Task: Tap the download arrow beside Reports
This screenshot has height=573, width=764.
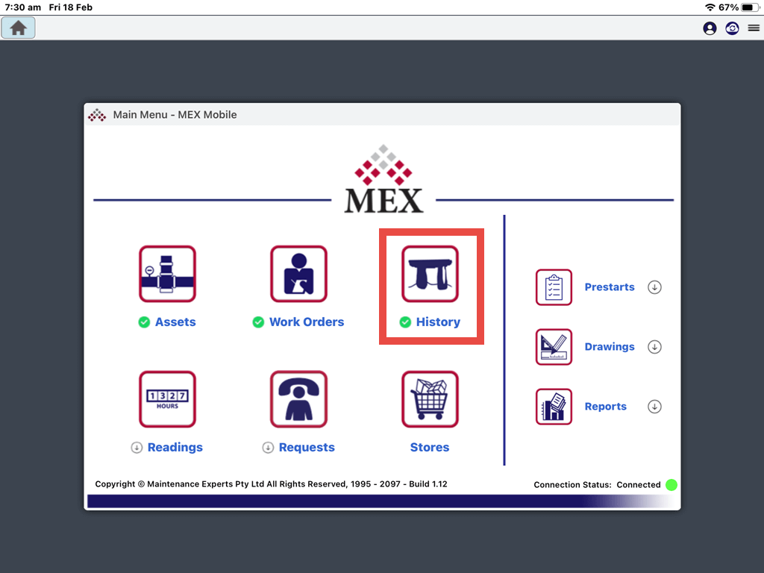Action: coord(654,407)
